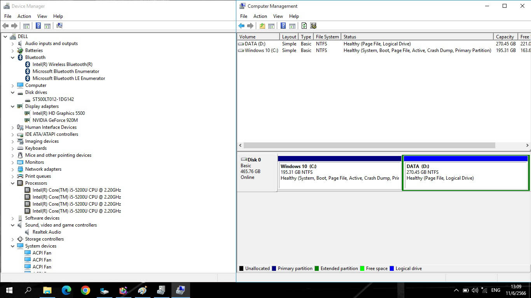
Task: Expand Keyboards node
Action: pyautogui.click(x=12, y=149)
